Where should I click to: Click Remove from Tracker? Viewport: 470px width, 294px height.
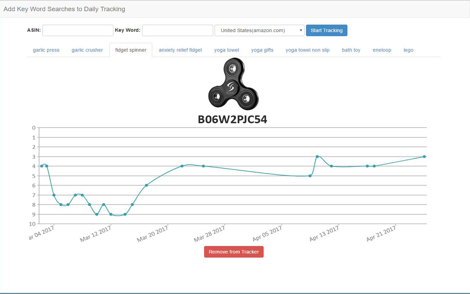click(234, 252)
